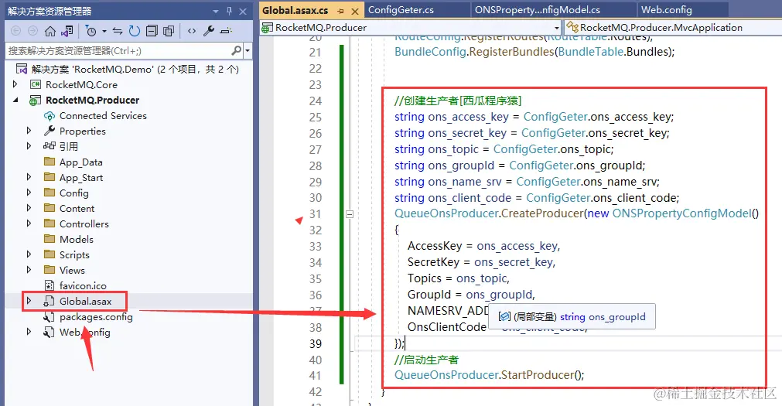Expand the Config folder
The width and height of the screenshot is (782, 406).
(x=29, y=193)
